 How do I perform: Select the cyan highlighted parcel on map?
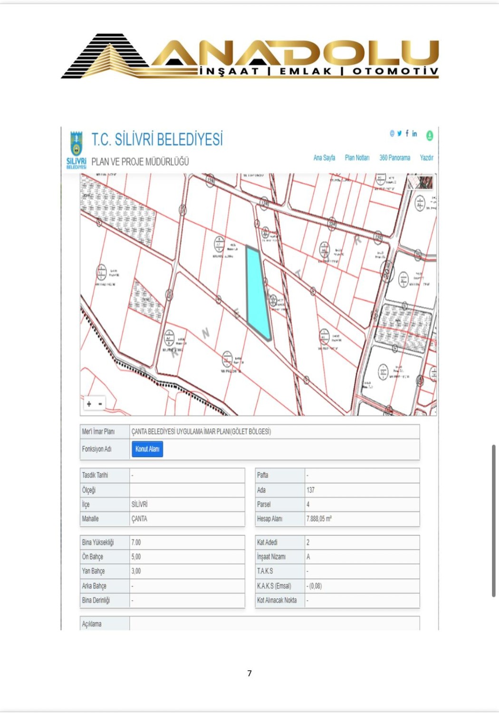(257, 291)
